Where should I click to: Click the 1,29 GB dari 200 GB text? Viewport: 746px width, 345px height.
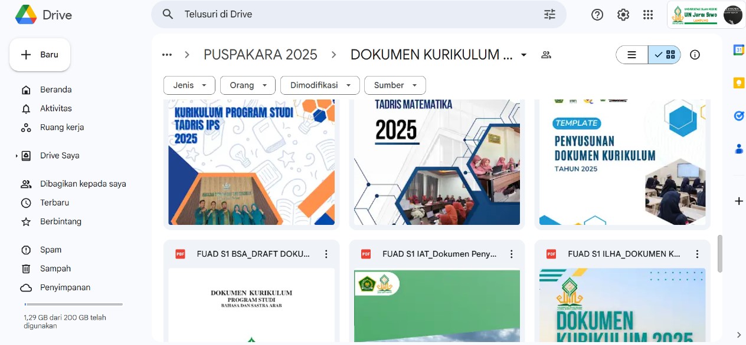pos(65,321)
